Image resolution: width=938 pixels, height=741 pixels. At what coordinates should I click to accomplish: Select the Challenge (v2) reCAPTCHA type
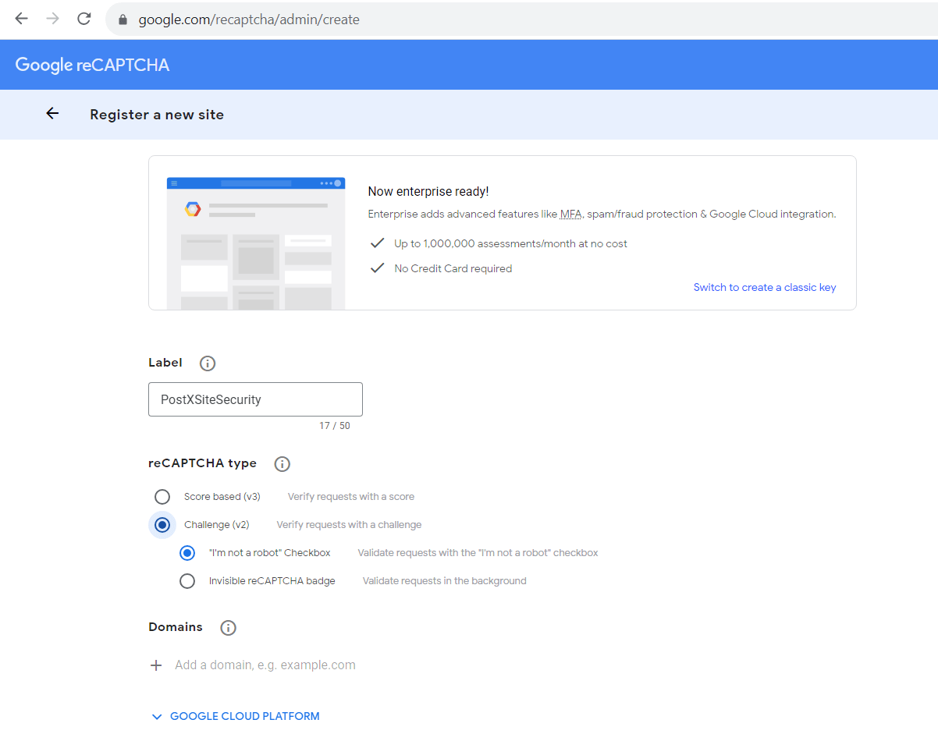pyautogui.click(x=162, y=524)
